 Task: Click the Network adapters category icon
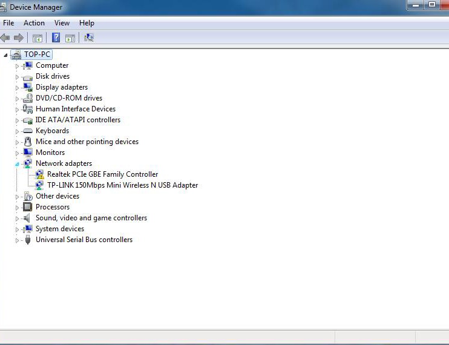(28, 163)
